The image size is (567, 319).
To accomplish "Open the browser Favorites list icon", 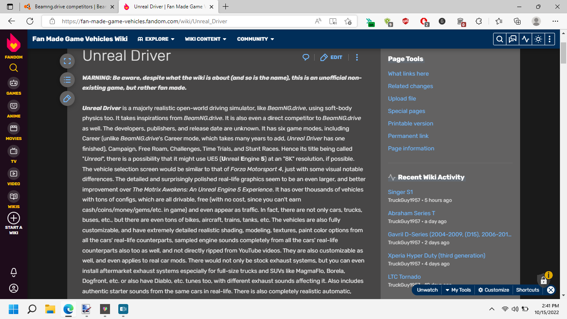I will point(499,21).
